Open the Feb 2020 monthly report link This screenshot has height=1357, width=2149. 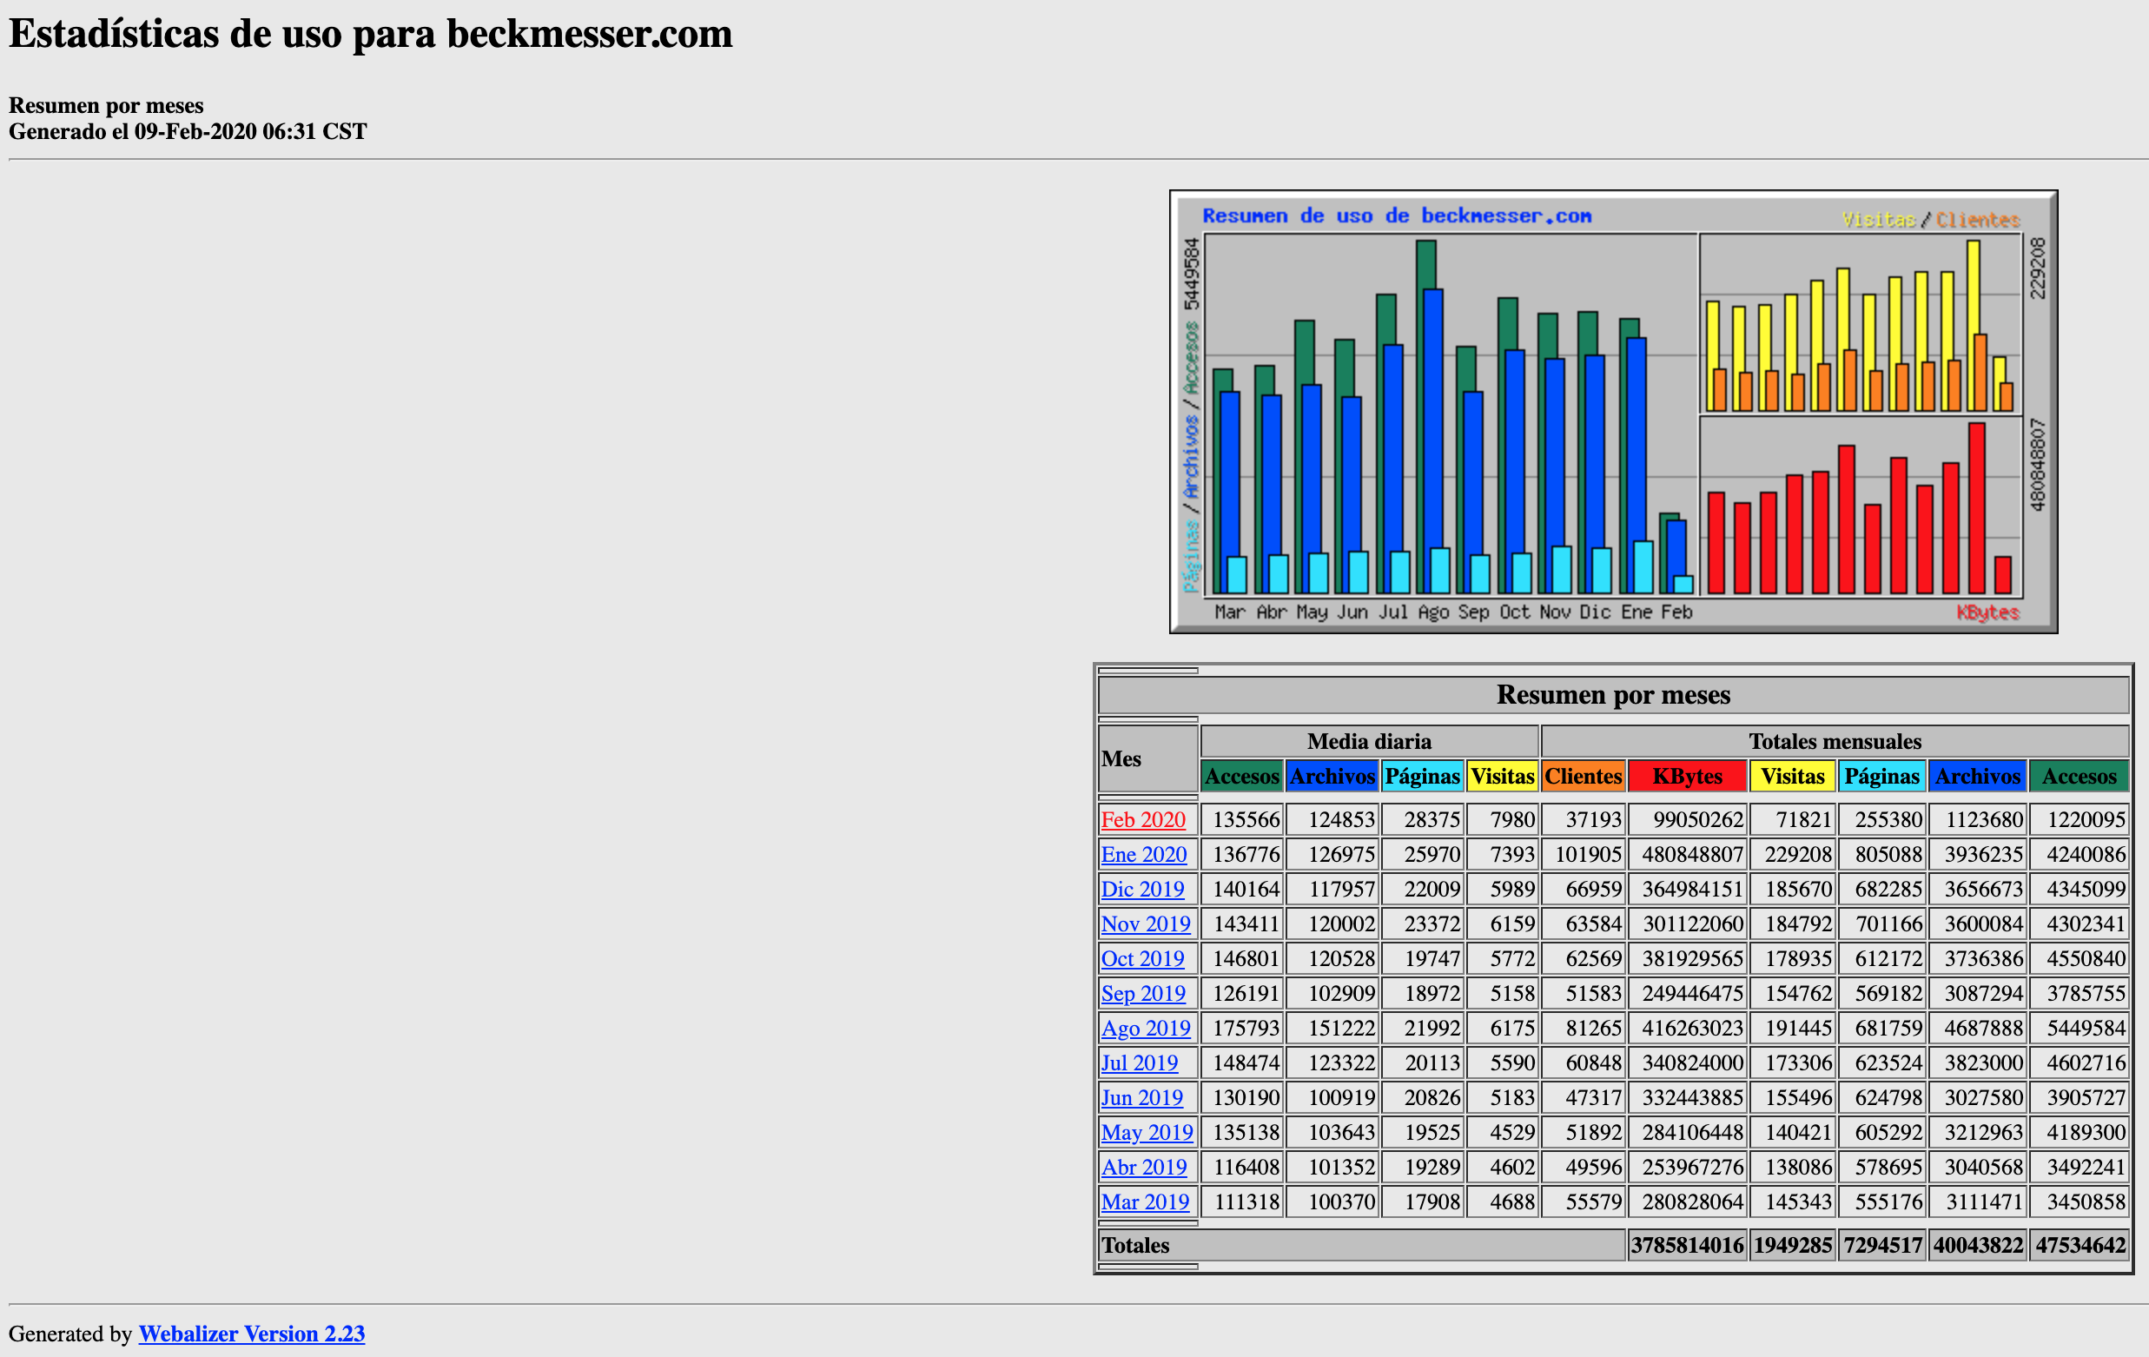1142,819
